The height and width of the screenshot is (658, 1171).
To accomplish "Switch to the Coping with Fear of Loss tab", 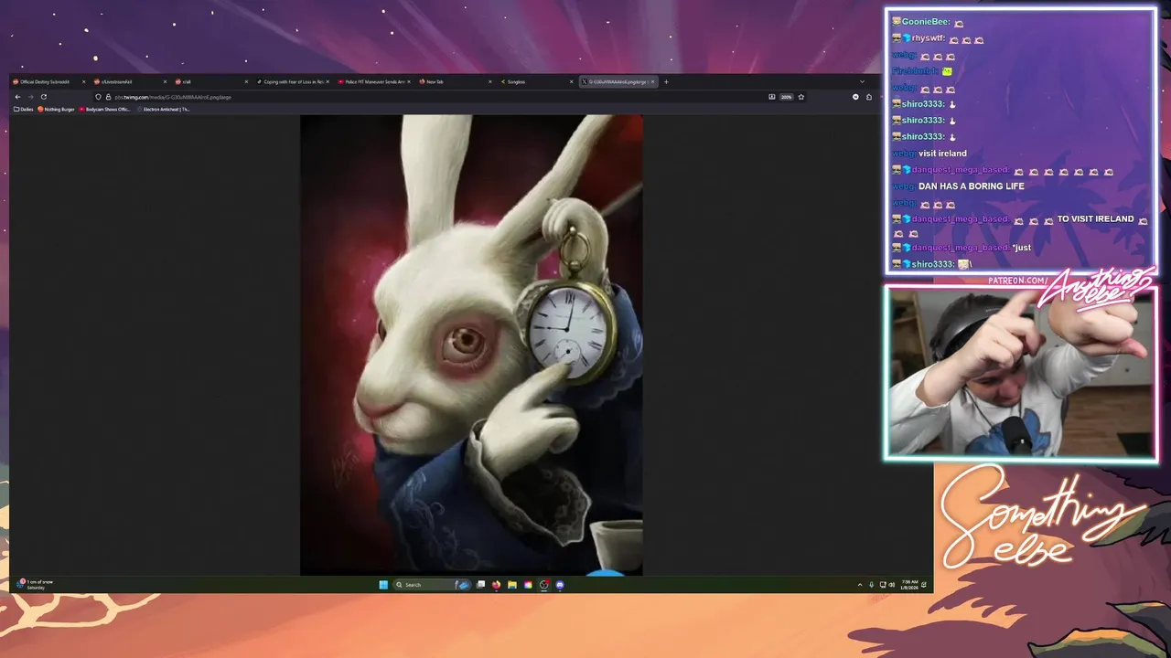I will tap(291, 81).
